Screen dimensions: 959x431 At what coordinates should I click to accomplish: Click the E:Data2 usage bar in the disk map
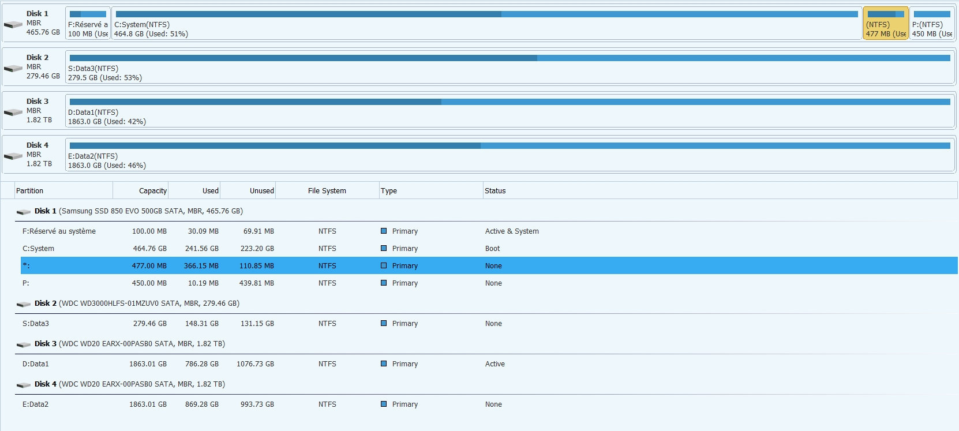point(510,145)
